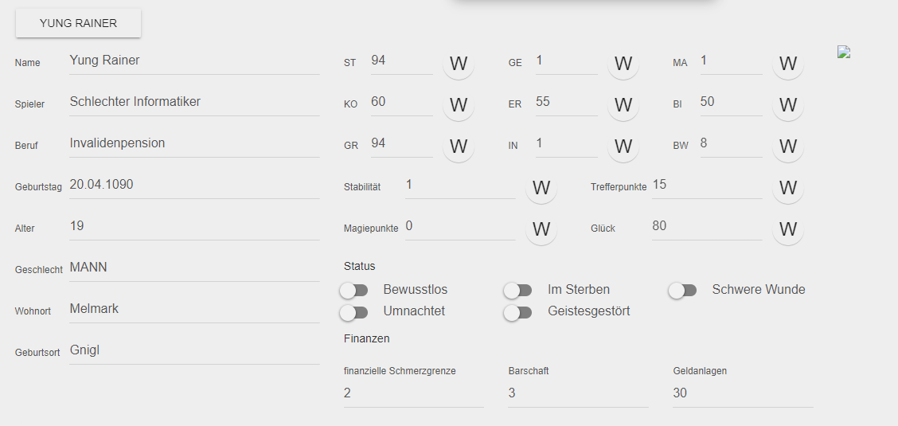The width and height of the screenshot is (898, 426).
Task: Click the W roll icon beside KO
Action: 459,105
